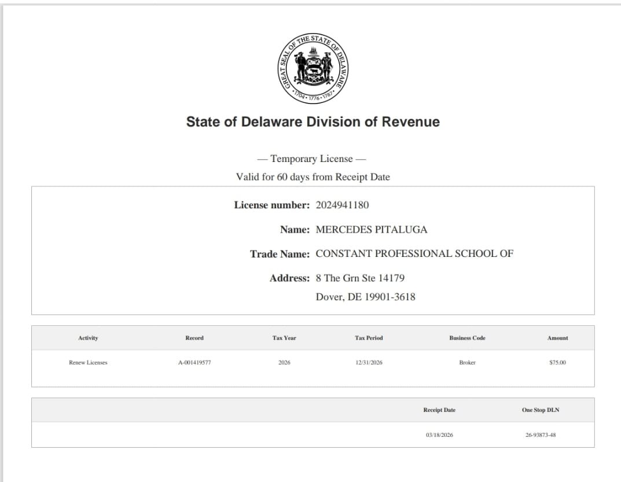Select the Temporary License heading

(312, 159)
